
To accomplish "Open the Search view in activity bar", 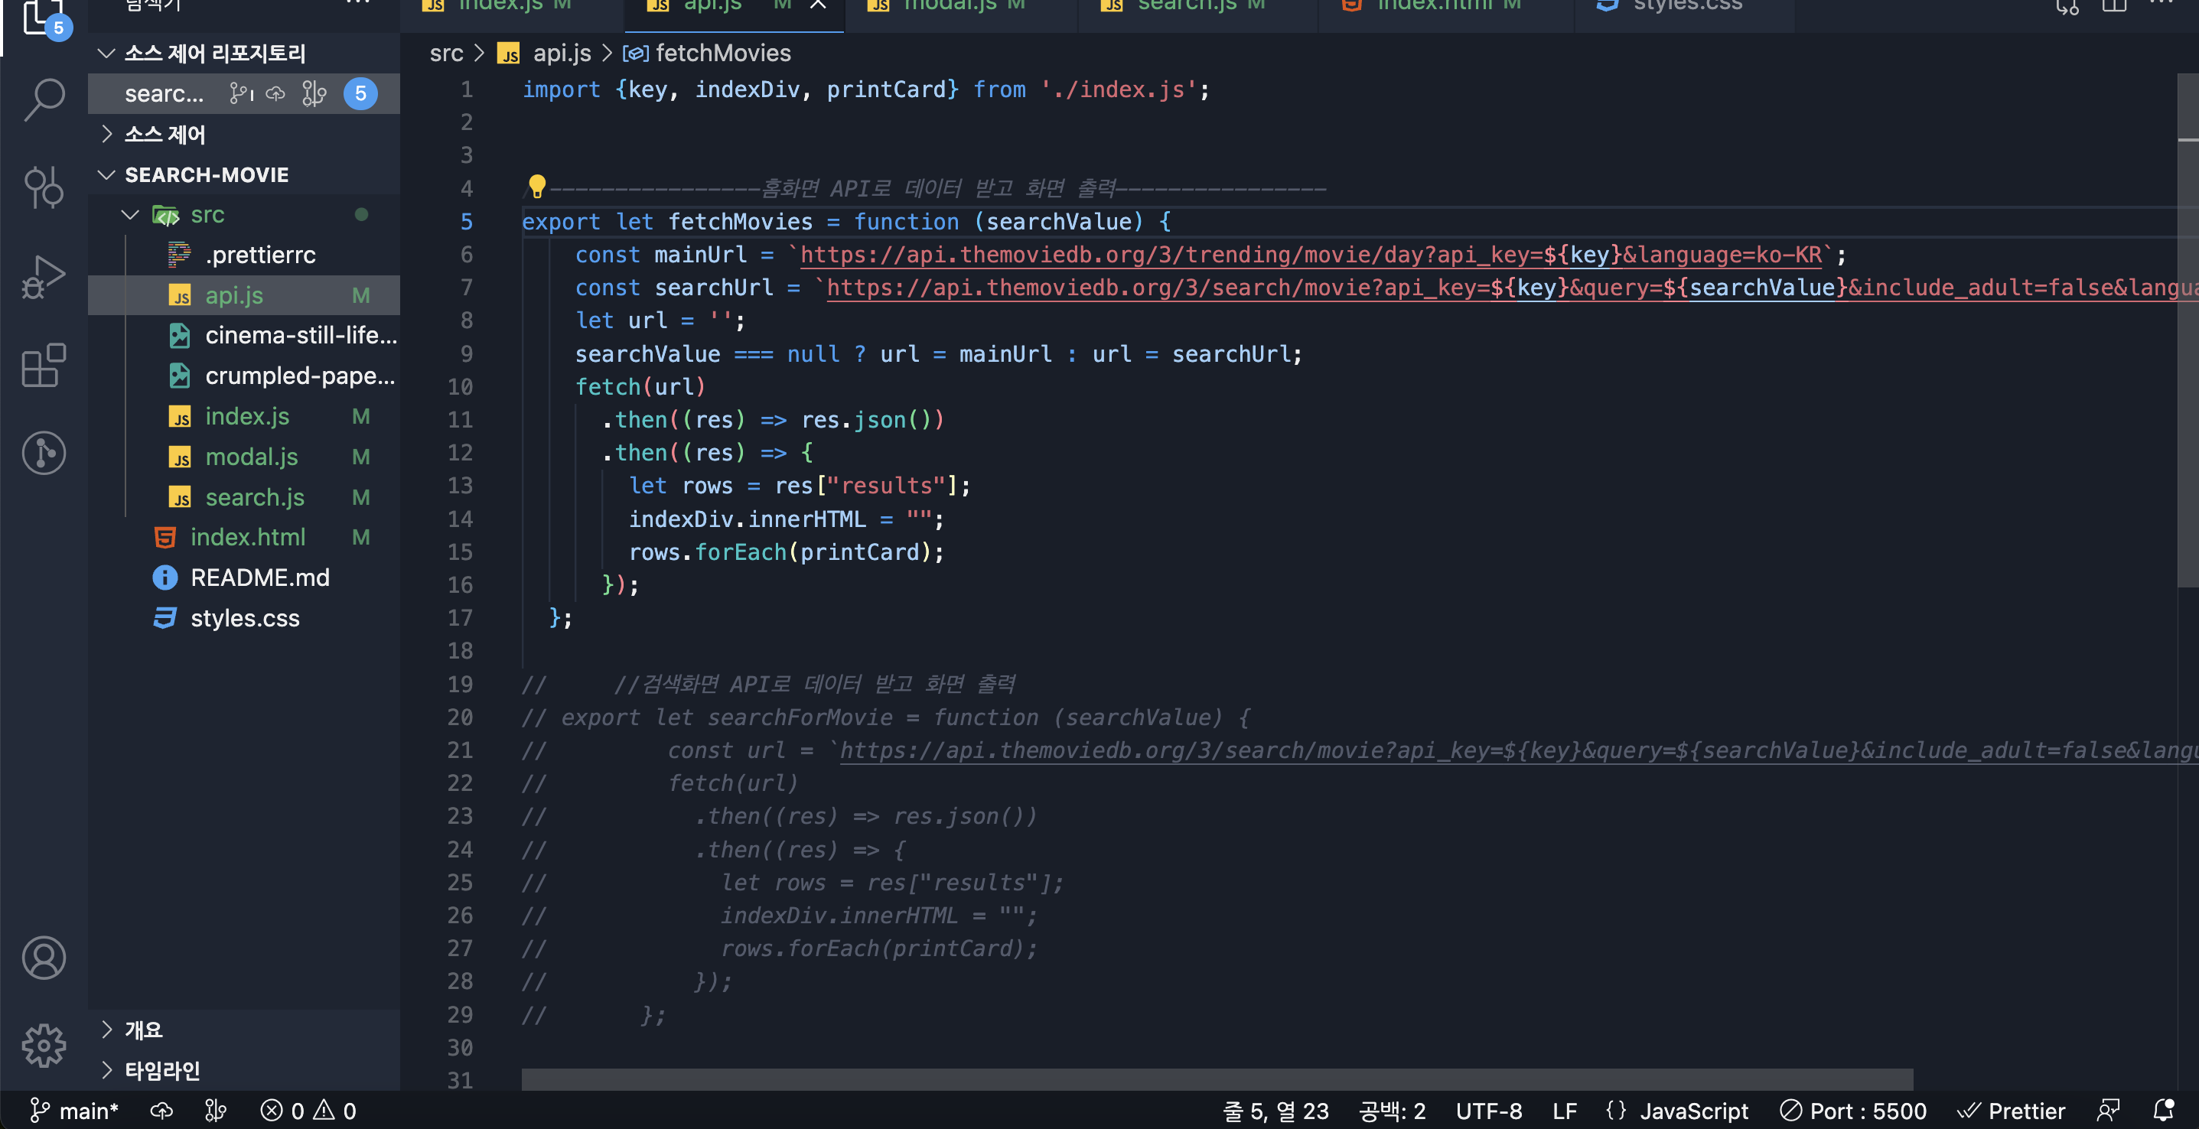I will (x=44, y=99).
